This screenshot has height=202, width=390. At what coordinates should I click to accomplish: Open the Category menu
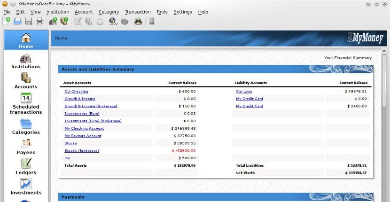click(109, 12)
